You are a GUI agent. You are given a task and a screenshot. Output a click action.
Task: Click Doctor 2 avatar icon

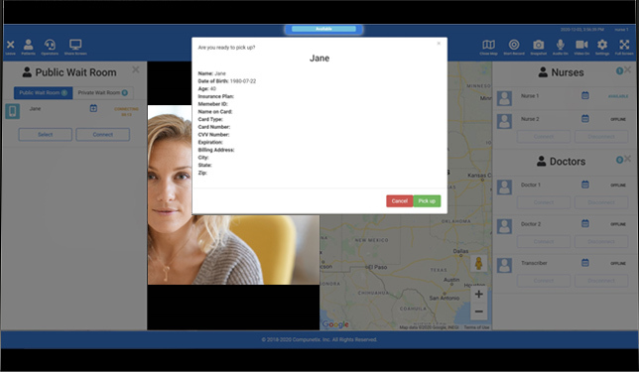[504, 226]
